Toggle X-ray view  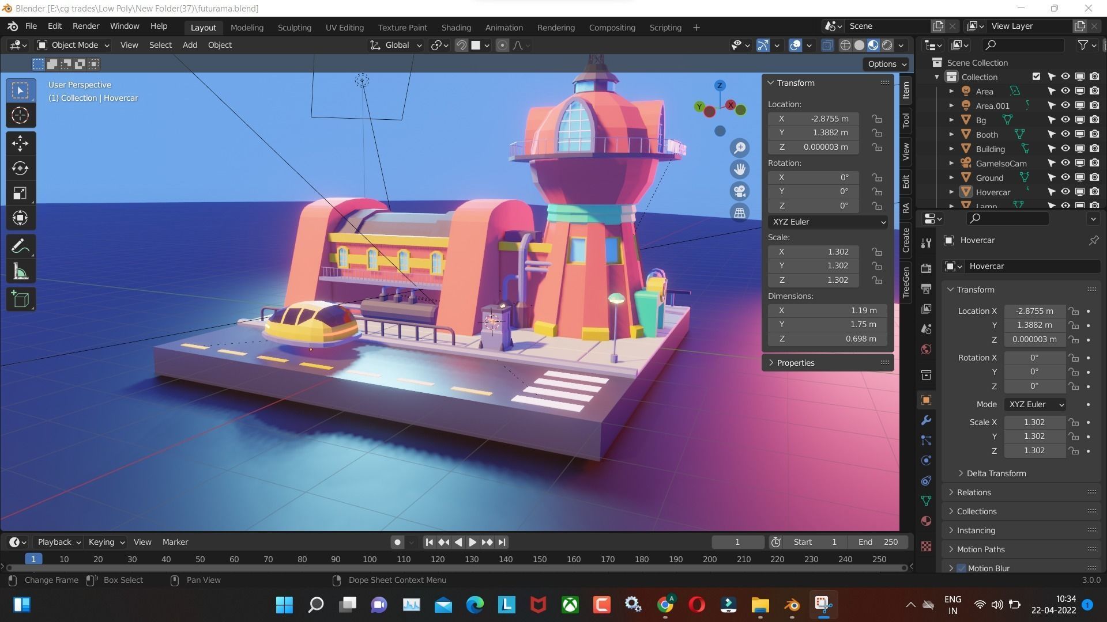(827, 45)
